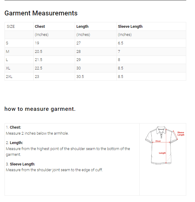Click the 2XL size row label
The height and width of the screenshot is (202, 195).
tap(9, 77)
